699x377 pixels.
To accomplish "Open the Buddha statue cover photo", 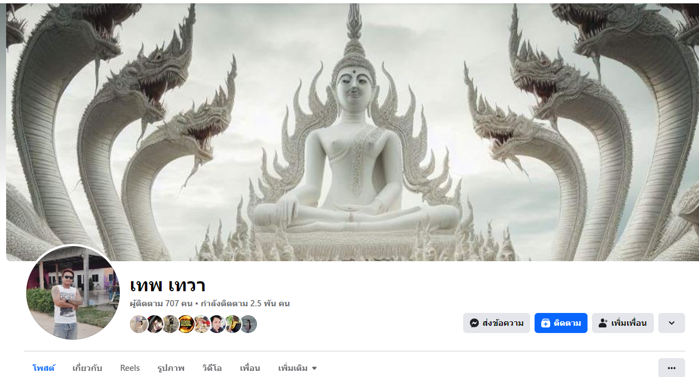I will tap(352, 132).
